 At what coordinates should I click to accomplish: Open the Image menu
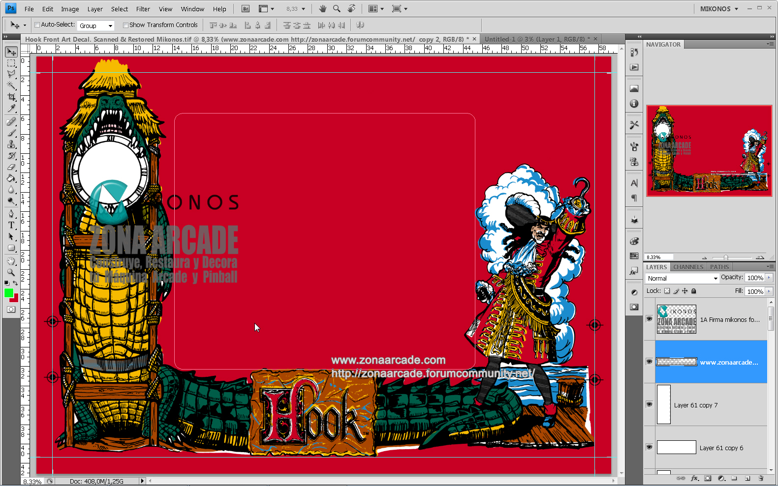[70, 9]
